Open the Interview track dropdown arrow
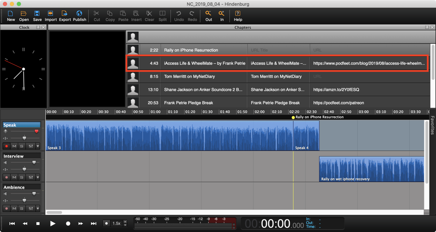436x232 pixels. 38,177
